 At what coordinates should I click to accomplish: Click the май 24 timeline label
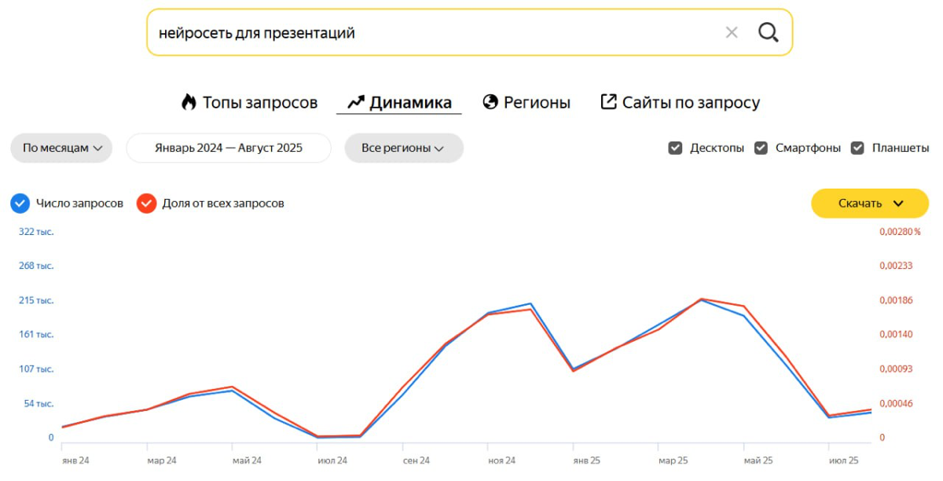coord(247,461)
